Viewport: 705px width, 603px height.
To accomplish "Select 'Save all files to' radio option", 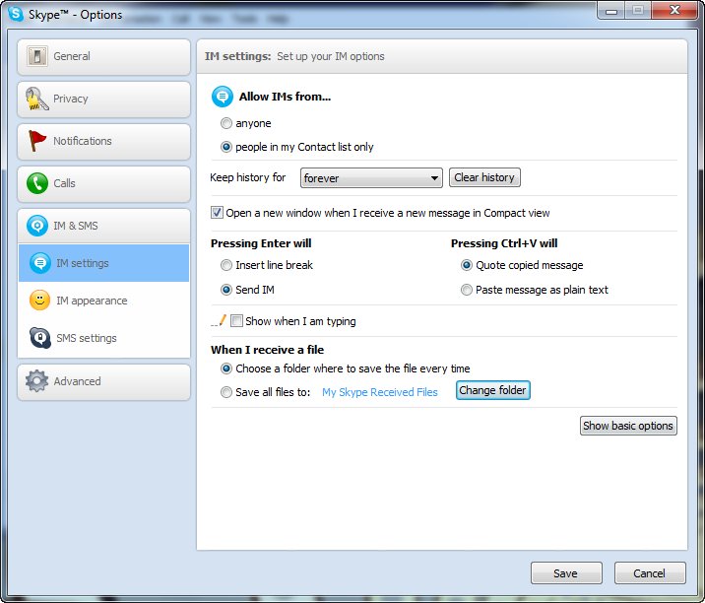I will (x=227, y=392).
